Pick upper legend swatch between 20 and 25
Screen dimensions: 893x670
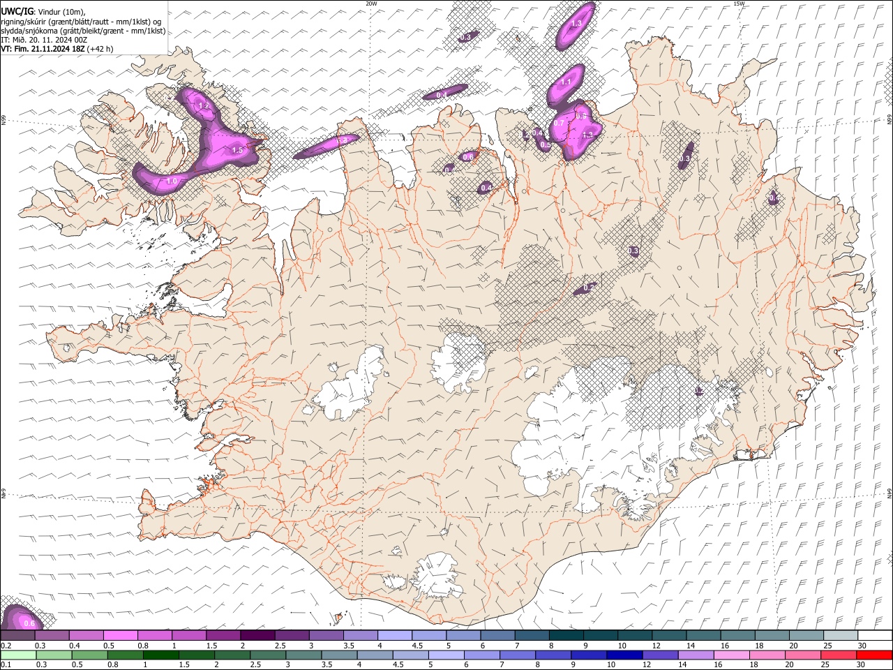(807, 636)
